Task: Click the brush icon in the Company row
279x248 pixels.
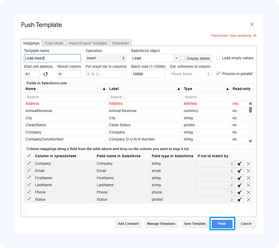Action: coord(240,164)
